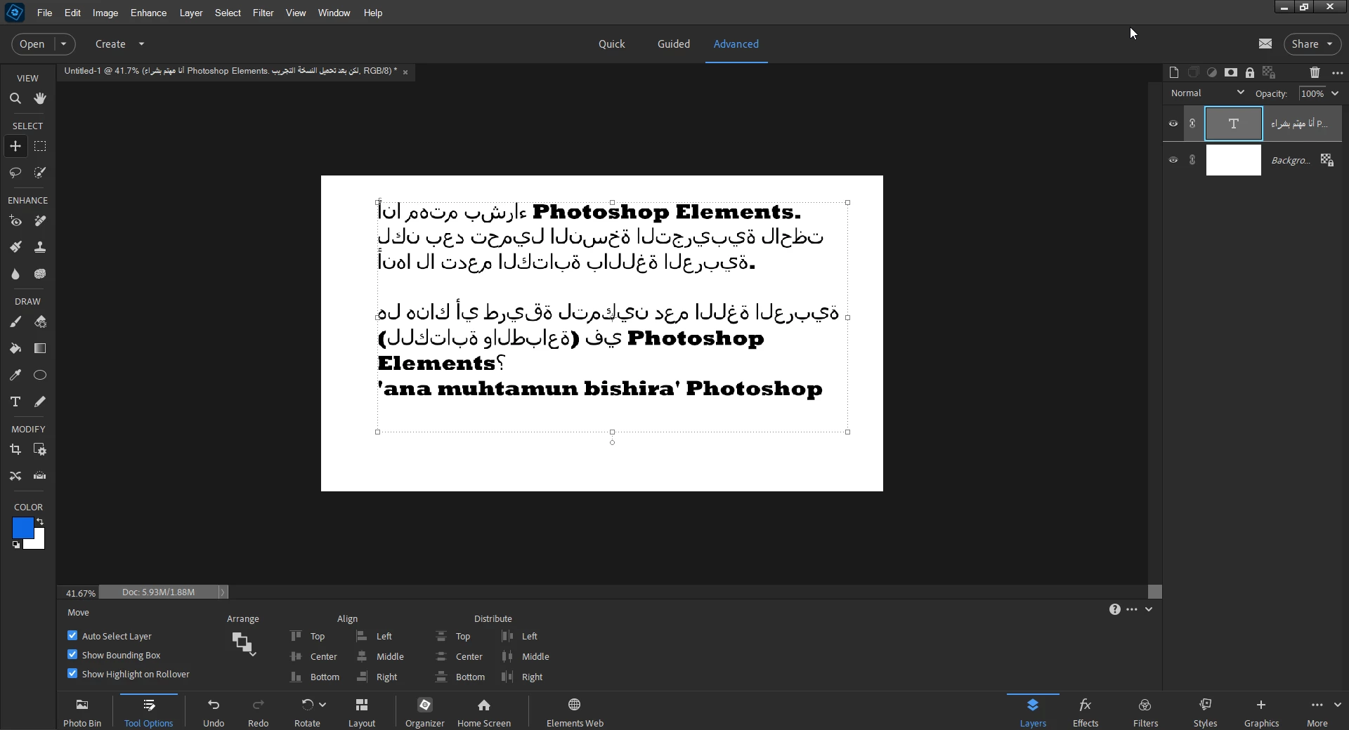
Task: Go to Home Screen
Action: [484, 712]
